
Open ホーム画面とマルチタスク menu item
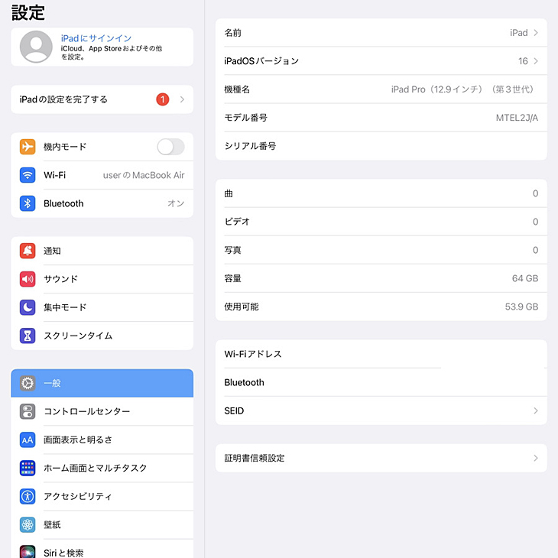(x=102, y=468)
